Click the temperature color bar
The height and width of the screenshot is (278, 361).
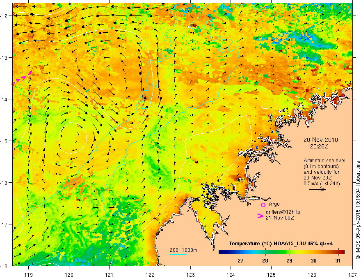pyautogui.click(x=281, y=252)
